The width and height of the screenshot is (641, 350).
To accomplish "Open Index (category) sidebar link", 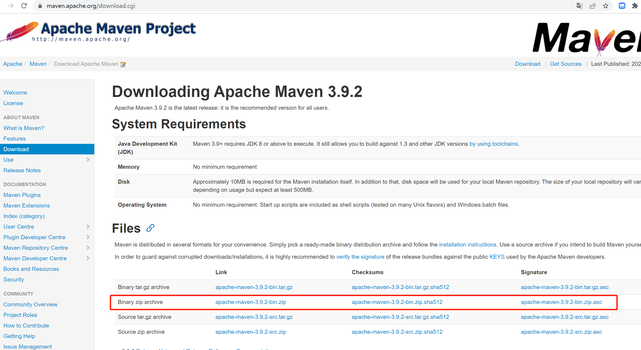I will (x=24, y=216).
